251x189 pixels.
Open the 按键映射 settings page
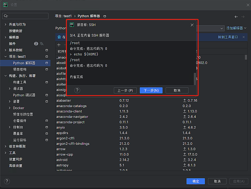(x=15, y=31)
